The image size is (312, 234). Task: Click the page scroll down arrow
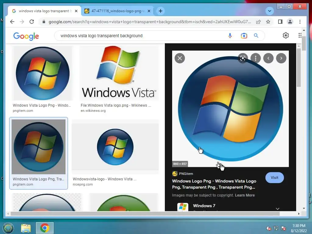tap(304, 208)
